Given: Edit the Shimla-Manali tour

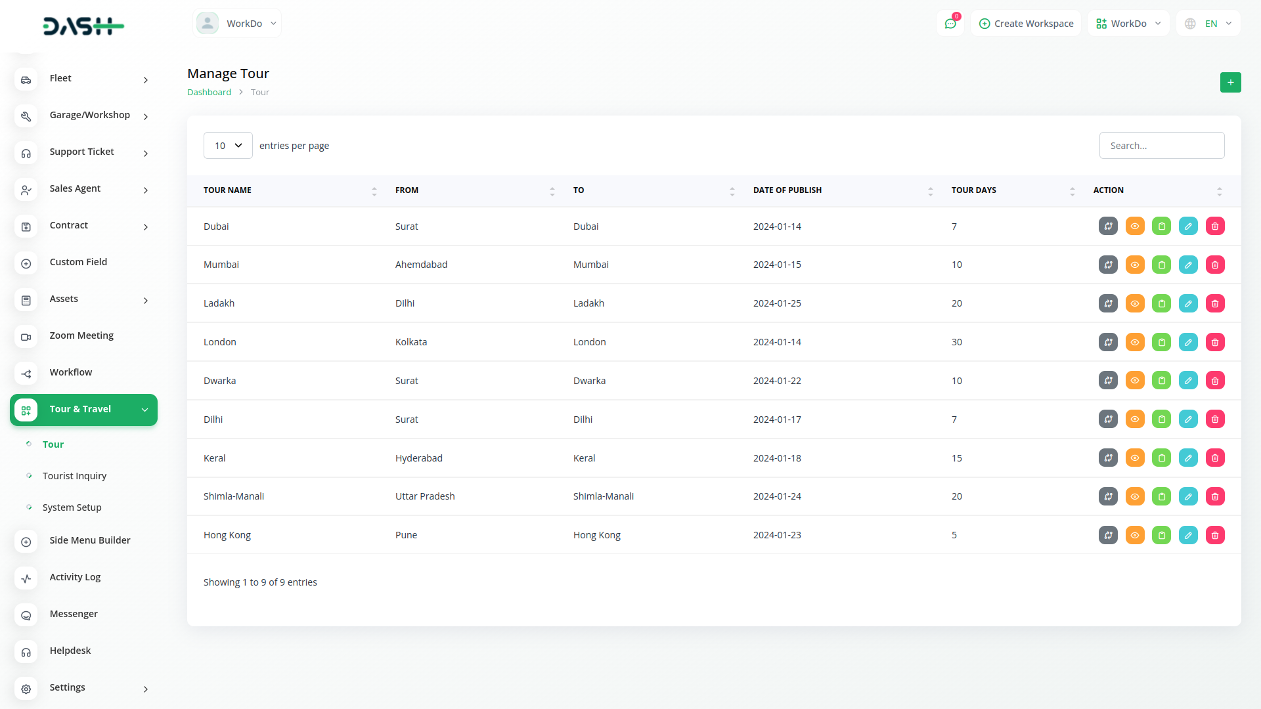Looking at the screenshot, I should (x=1188, y=496).
